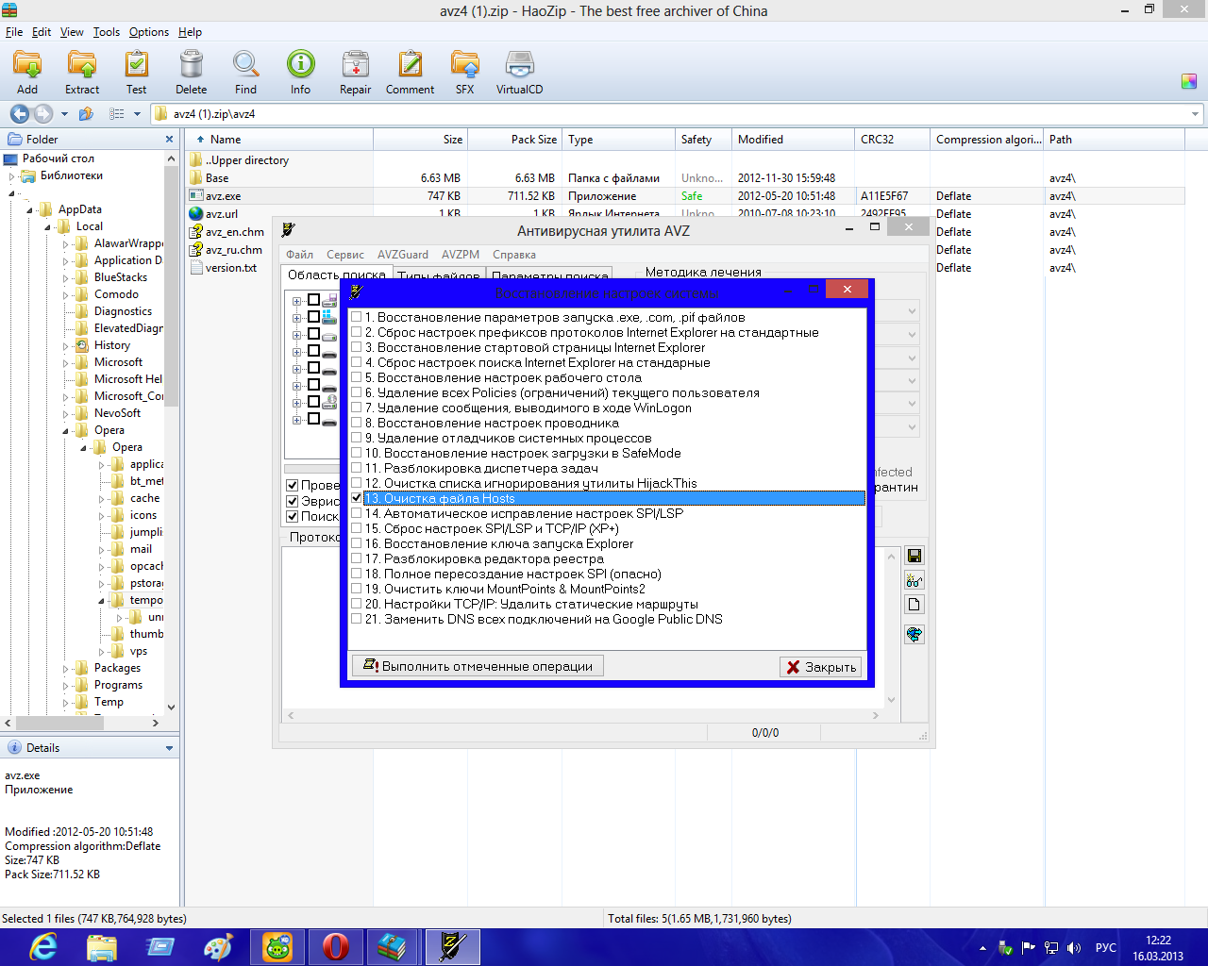
Task: Click the view mode list icon
Action: (x=116, y=114)
